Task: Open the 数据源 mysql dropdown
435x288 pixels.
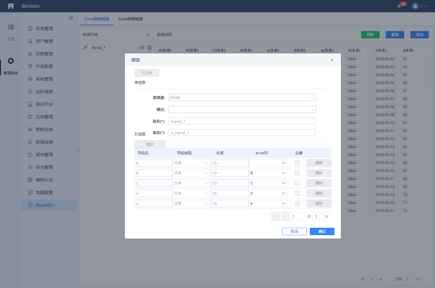Action: 242,97
